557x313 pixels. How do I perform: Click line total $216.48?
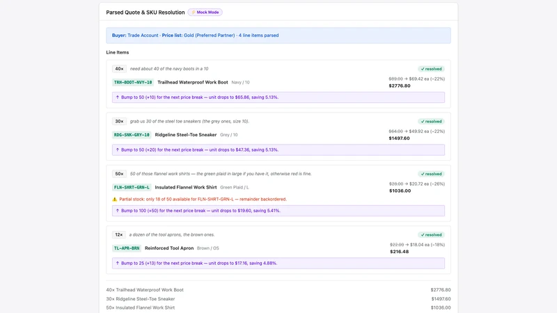tap(400, 252)
